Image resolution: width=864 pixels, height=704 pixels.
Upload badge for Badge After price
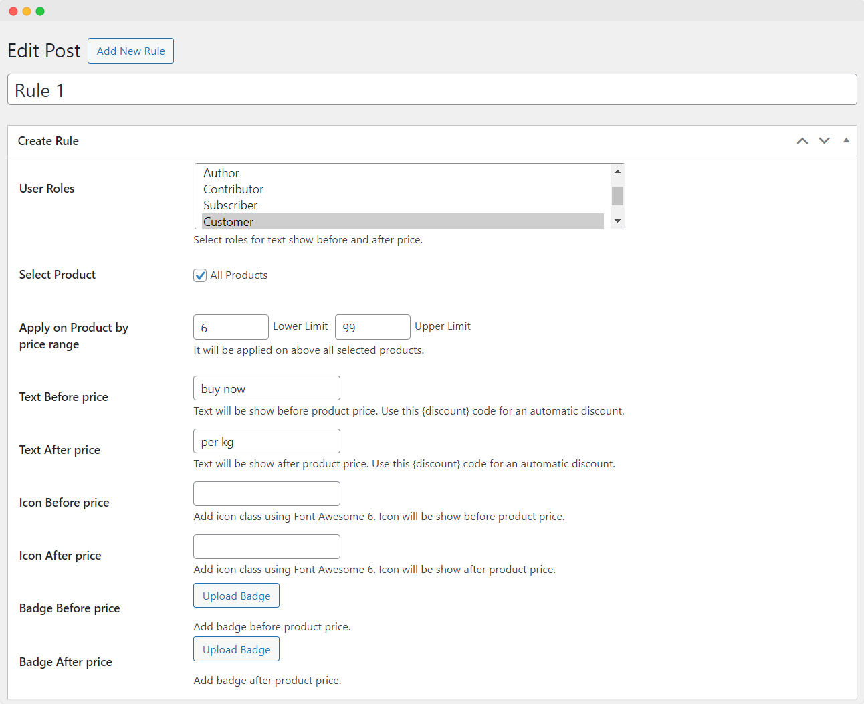tap(236, 649)
